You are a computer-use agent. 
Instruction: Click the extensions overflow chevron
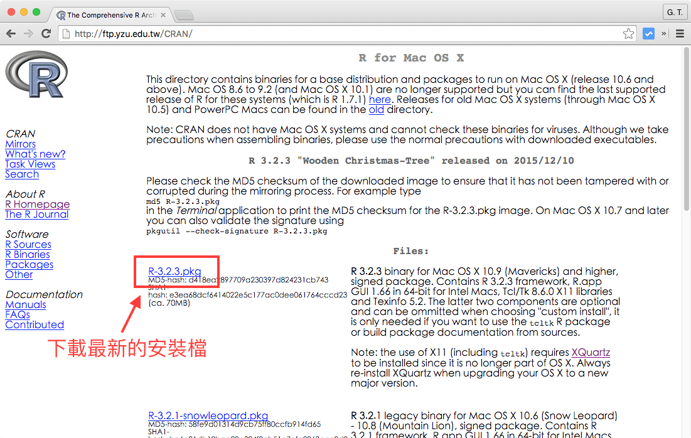coord(665,35)
